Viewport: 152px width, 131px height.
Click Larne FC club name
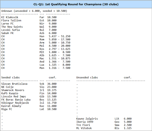click(7, 24)
